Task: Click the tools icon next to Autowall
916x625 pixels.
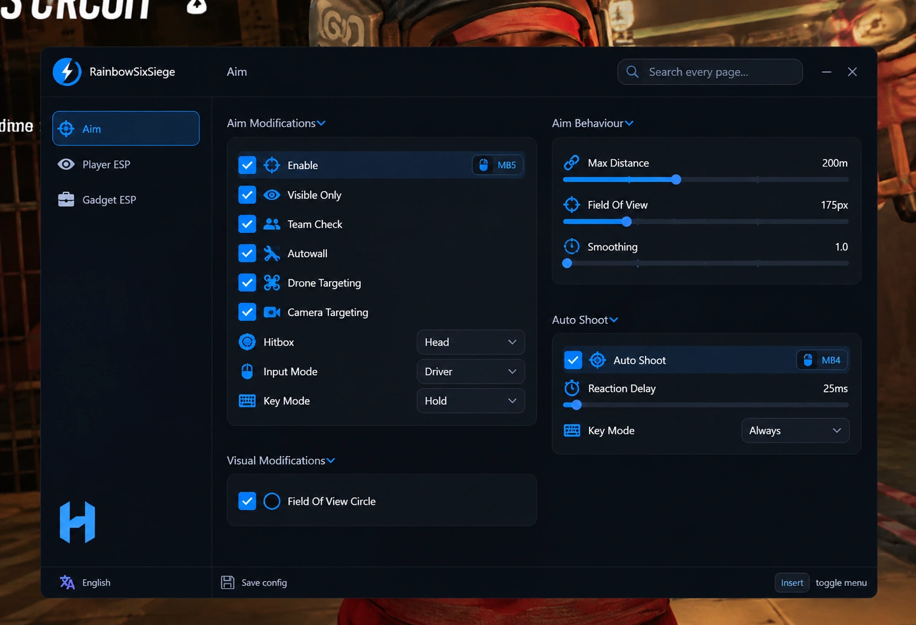Action: (272, 253)
